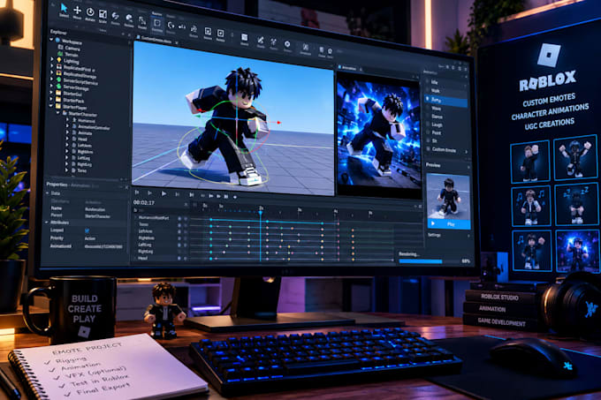This screenshot has height=400, width=601.
Task: Open the Animation panel tab
Action: [x=348, y=68]
